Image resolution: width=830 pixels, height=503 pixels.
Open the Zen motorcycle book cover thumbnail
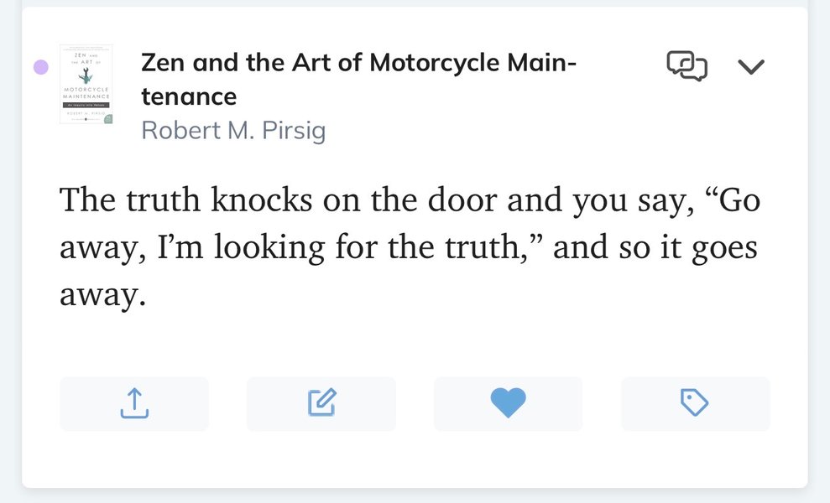(86, 84)
